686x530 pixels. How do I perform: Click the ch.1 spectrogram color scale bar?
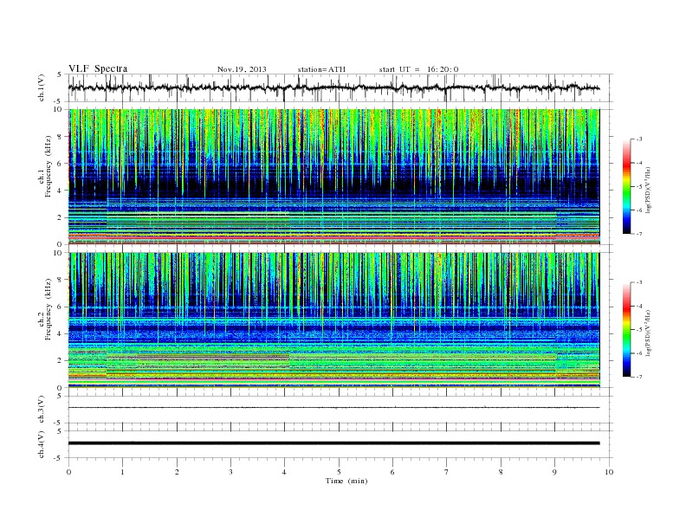[x=627, y=186]
